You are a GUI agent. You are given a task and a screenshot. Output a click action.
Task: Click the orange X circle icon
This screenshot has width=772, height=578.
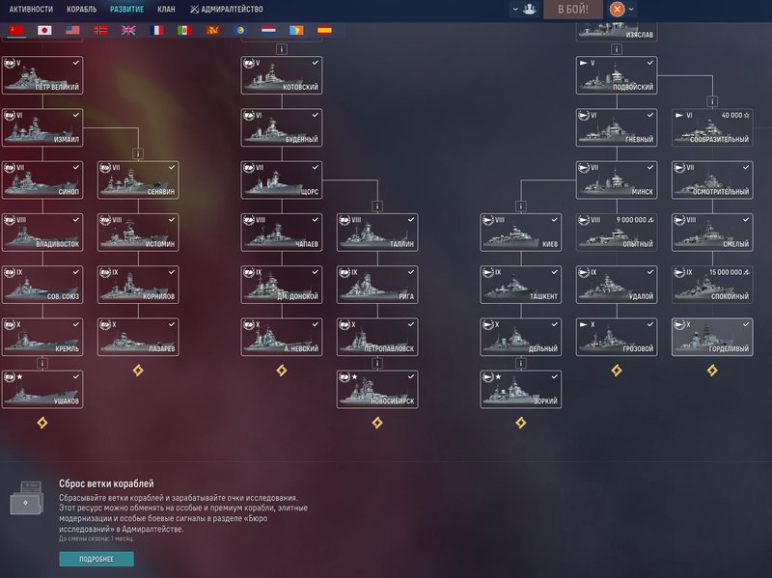click(617, 9)
